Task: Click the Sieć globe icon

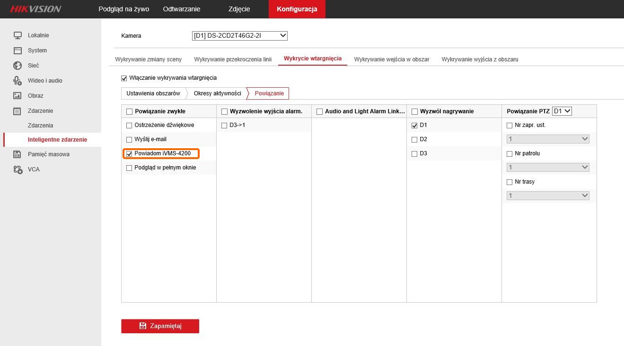Action: pyautogui.click(x=18, y=66)
